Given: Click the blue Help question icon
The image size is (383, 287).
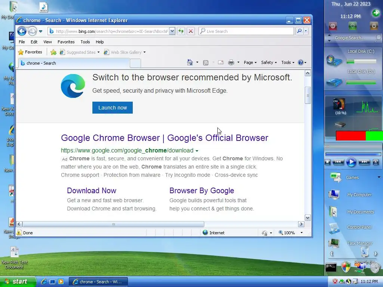Looking at the screenshot, I should 301,62.
